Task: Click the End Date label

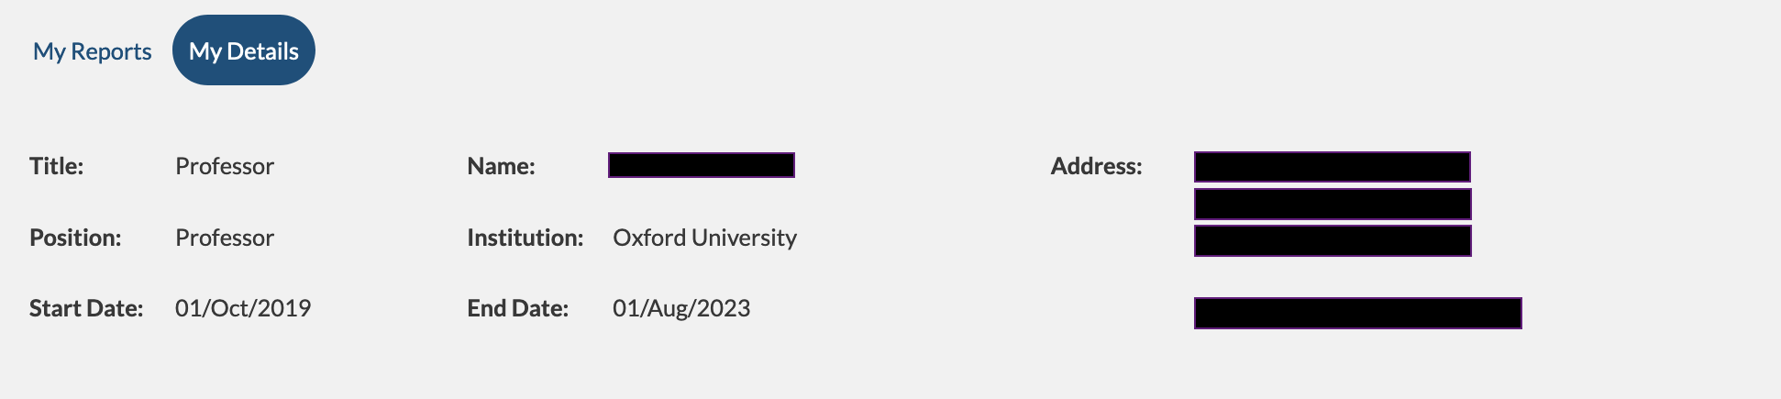Action: point(518,308)
